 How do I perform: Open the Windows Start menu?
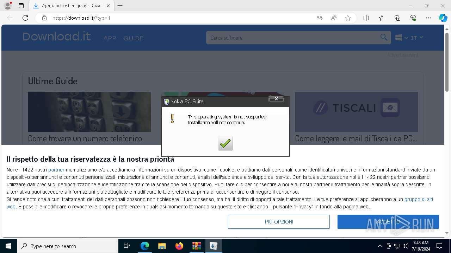(x=8, y=246)
